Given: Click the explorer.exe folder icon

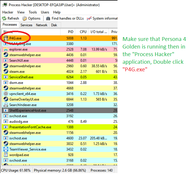Looking at the screenshot, I should point(6,49).
